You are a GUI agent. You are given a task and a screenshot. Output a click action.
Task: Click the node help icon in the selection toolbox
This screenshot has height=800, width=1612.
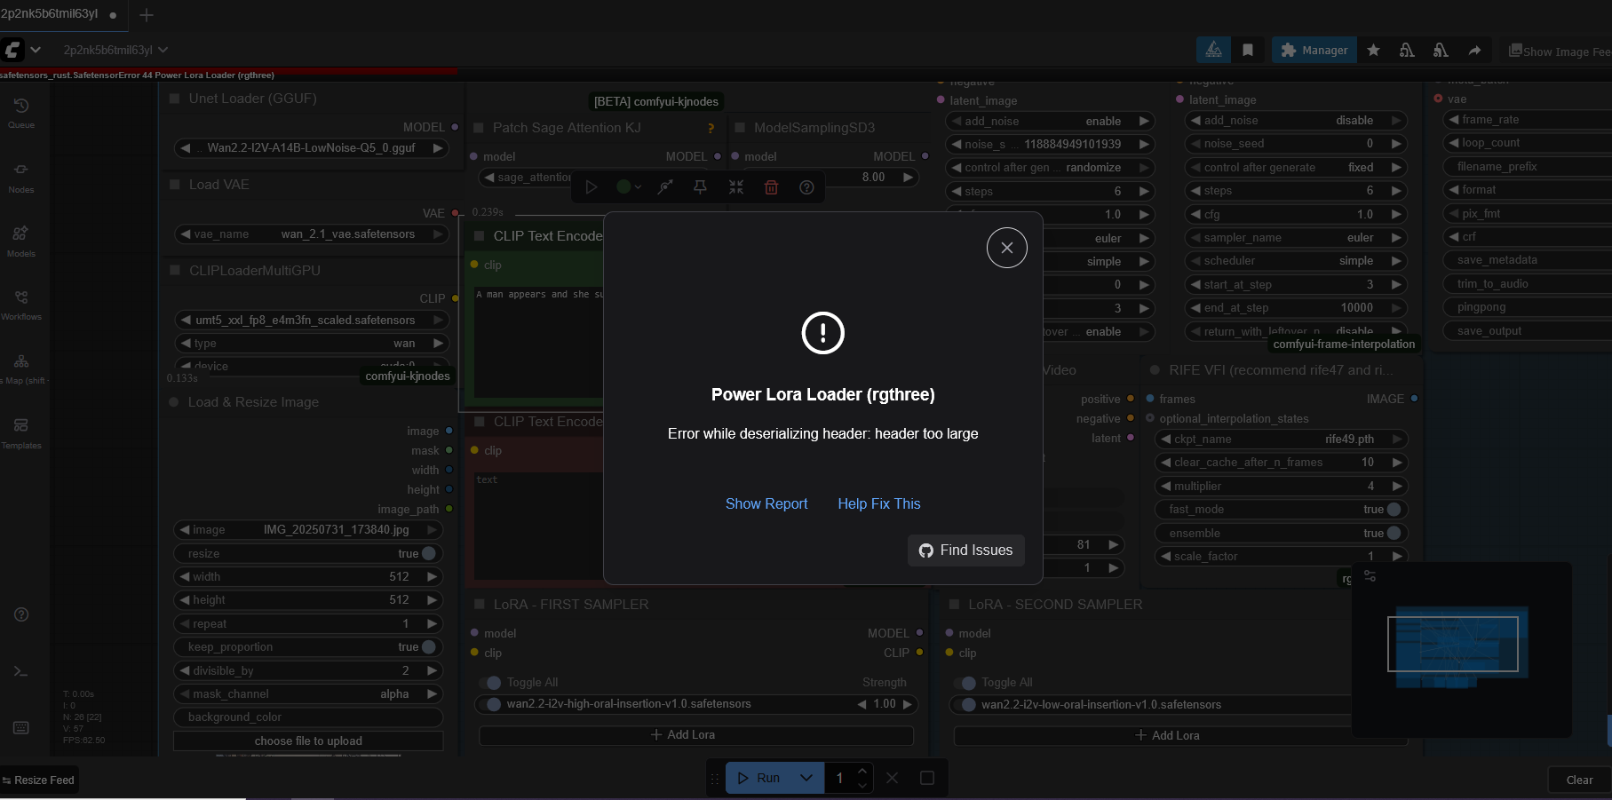806,186
